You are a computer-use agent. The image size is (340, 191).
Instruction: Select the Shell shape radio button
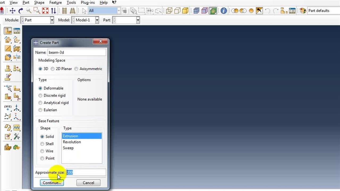42,144
